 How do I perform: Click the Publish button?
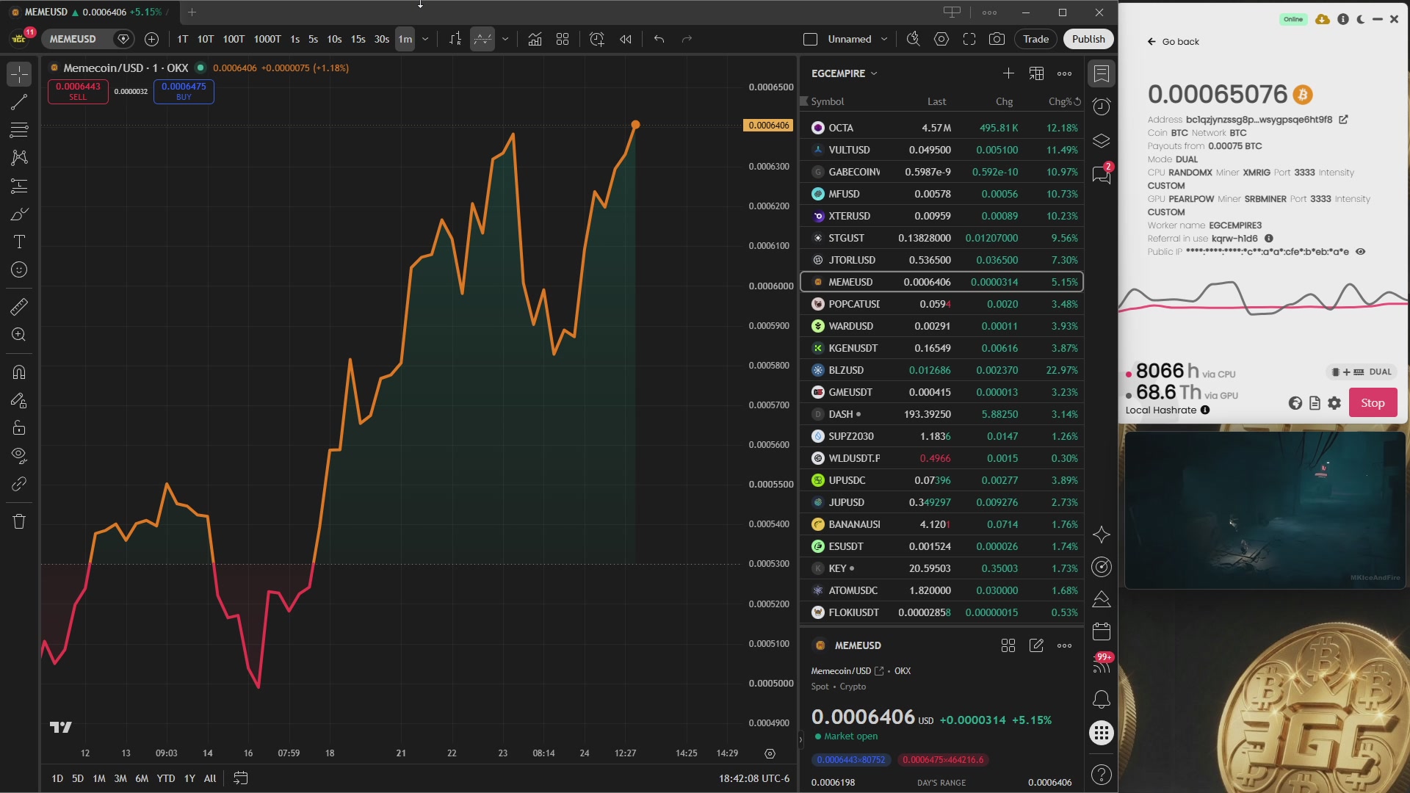click(x=1088, y=39)
